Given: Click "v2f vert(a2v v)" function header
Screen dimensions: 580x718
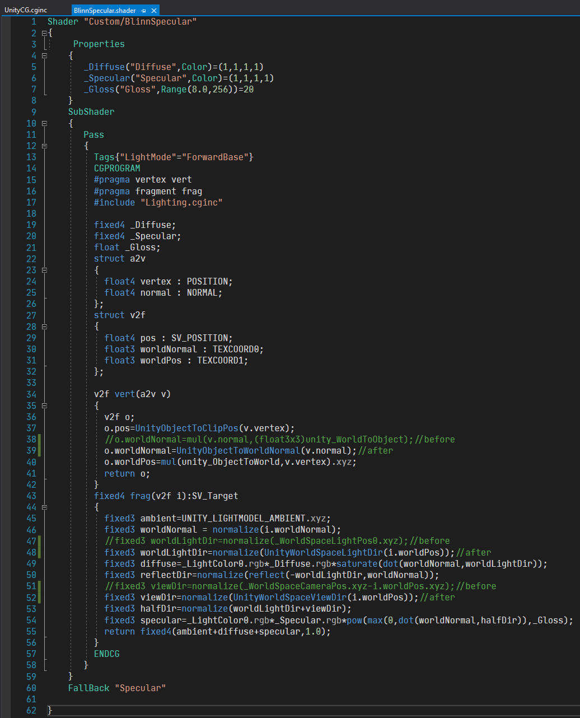Looking at the screenshot, I should 133,394.
